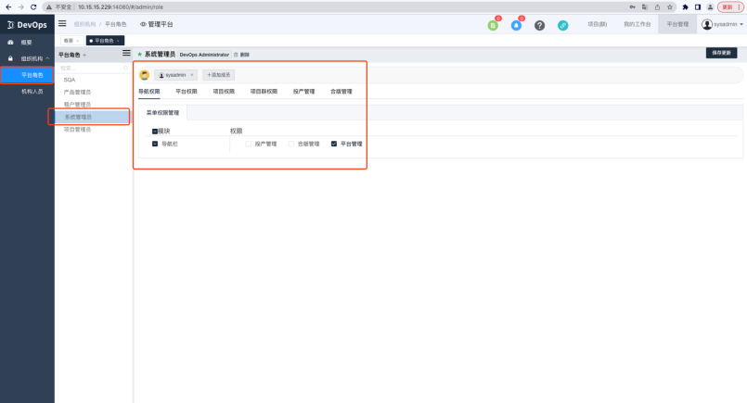Click the hamburger menu icon beside the breadcrumb

62,24
